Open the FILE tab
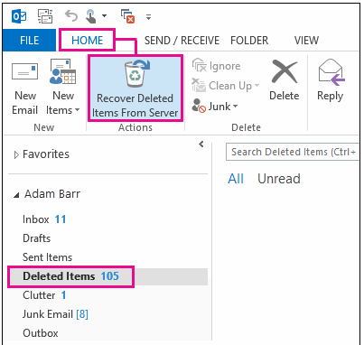364x345 pixels. [29, 40]
